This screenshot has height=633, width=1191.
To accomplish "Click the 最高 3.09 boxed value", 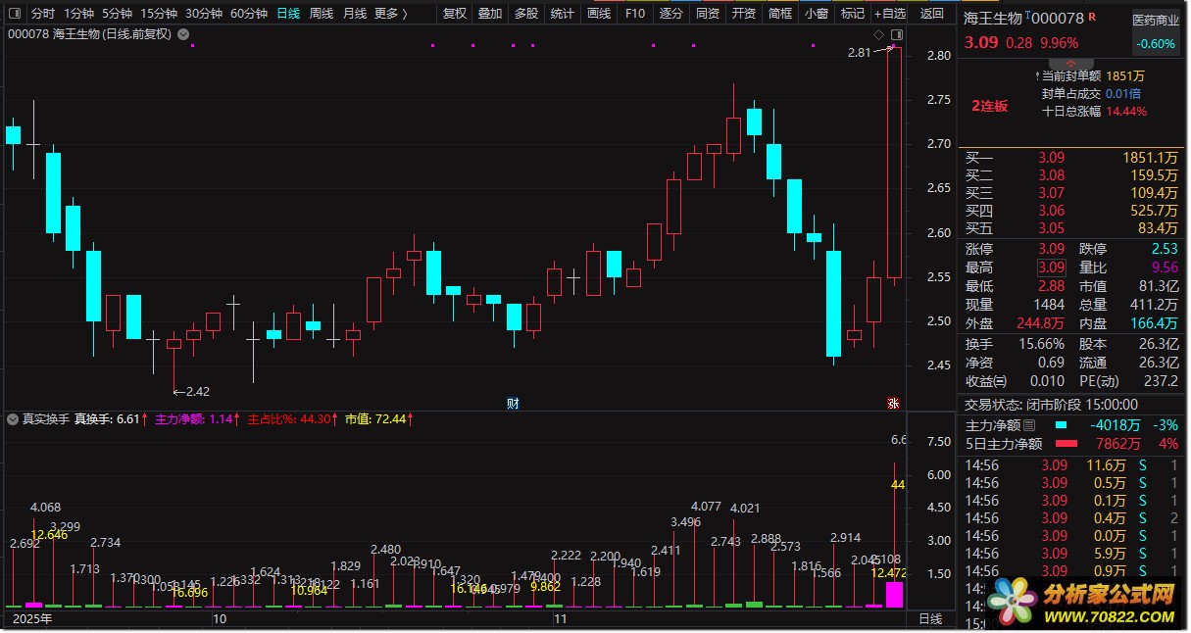I will point(1051,268).
